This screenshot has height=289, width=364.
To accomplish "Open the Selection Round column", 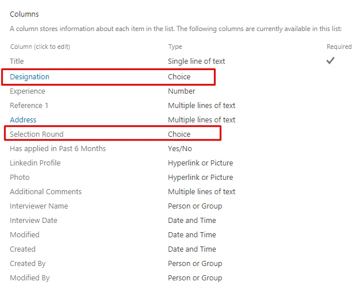I will pyautogui.click(x=36, y=134).
